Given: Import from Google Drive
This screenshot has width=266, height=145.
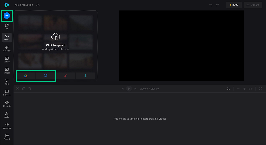Looking at the screenshot, I should pyautogui.click(x=26, y=76).
